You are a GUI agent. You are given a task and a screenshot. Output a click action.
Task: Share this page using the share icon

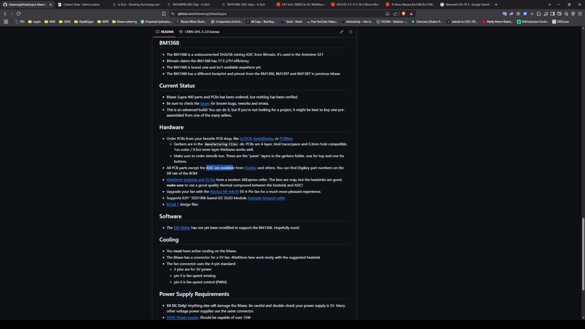395,14
